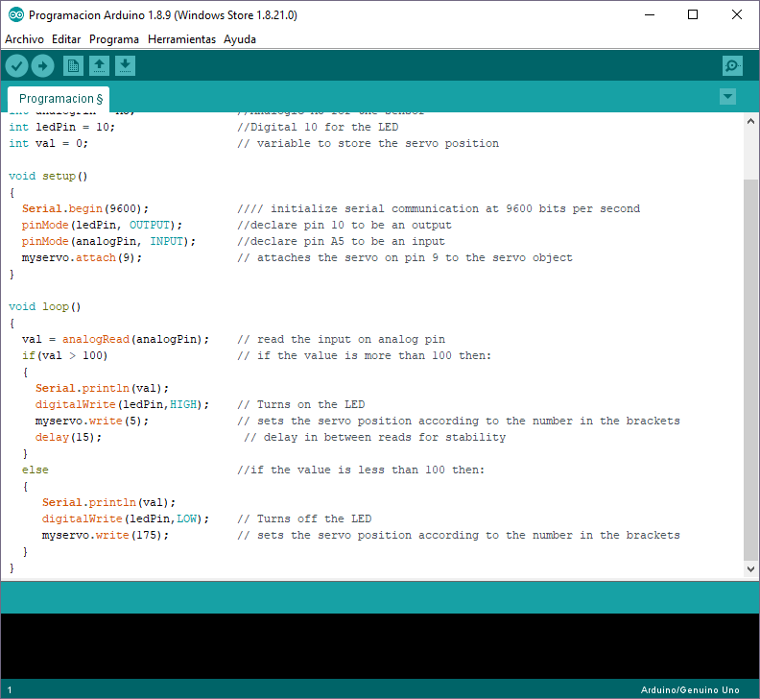Maximize the Arduino window
This screenshot has height=699, width=760.
[693, 15]
